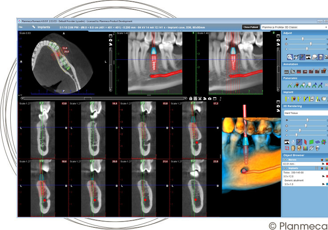328x230 pixels.
Task: Click the vertical scrollbar beside the axial view
Action: [111, 69]
